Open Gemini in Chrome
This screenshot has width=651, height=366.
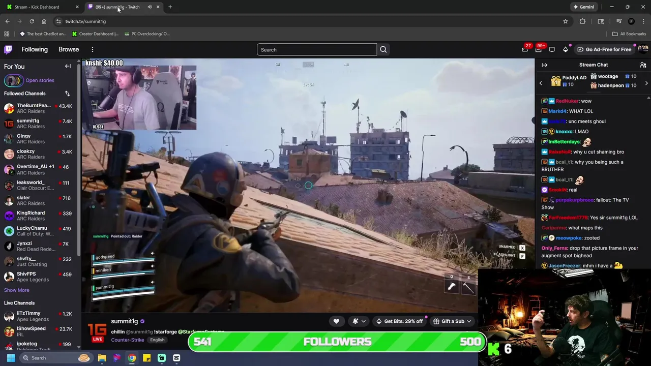pos(583,7)
